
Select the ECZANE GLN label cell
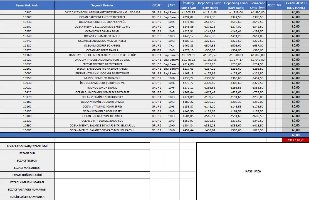[x=27, y=153]
